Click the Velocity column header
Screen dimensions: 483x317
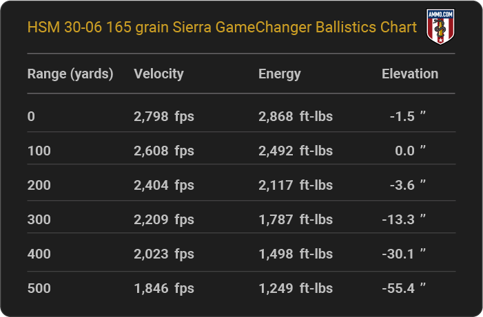[x=158, y=74]
